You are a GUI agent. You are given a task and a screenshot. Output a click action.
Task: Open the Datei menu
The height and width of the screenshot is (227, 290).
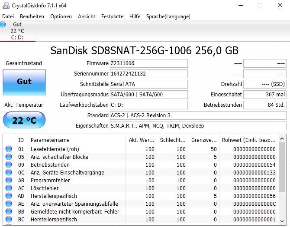(x=8, y=16)
